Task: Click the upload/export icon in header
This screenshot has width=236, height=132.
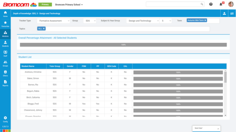Action: coord(224,14)
